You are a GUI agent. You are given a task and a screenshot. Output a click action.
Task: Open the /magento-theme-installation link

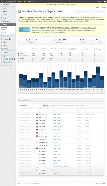61,167
